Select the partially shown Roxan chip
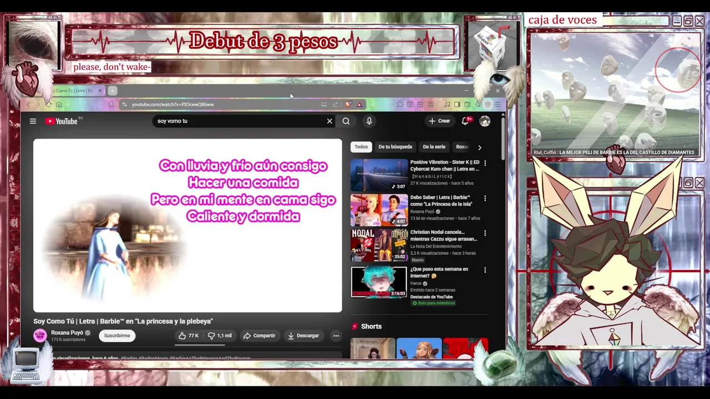The image size is (710, 399). point(463,147)
